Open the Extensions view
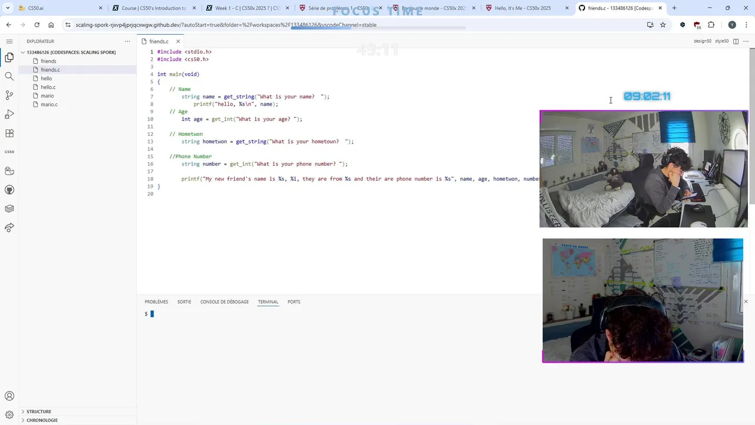Screen dimensions: 755x425 [x=9, y=133]
